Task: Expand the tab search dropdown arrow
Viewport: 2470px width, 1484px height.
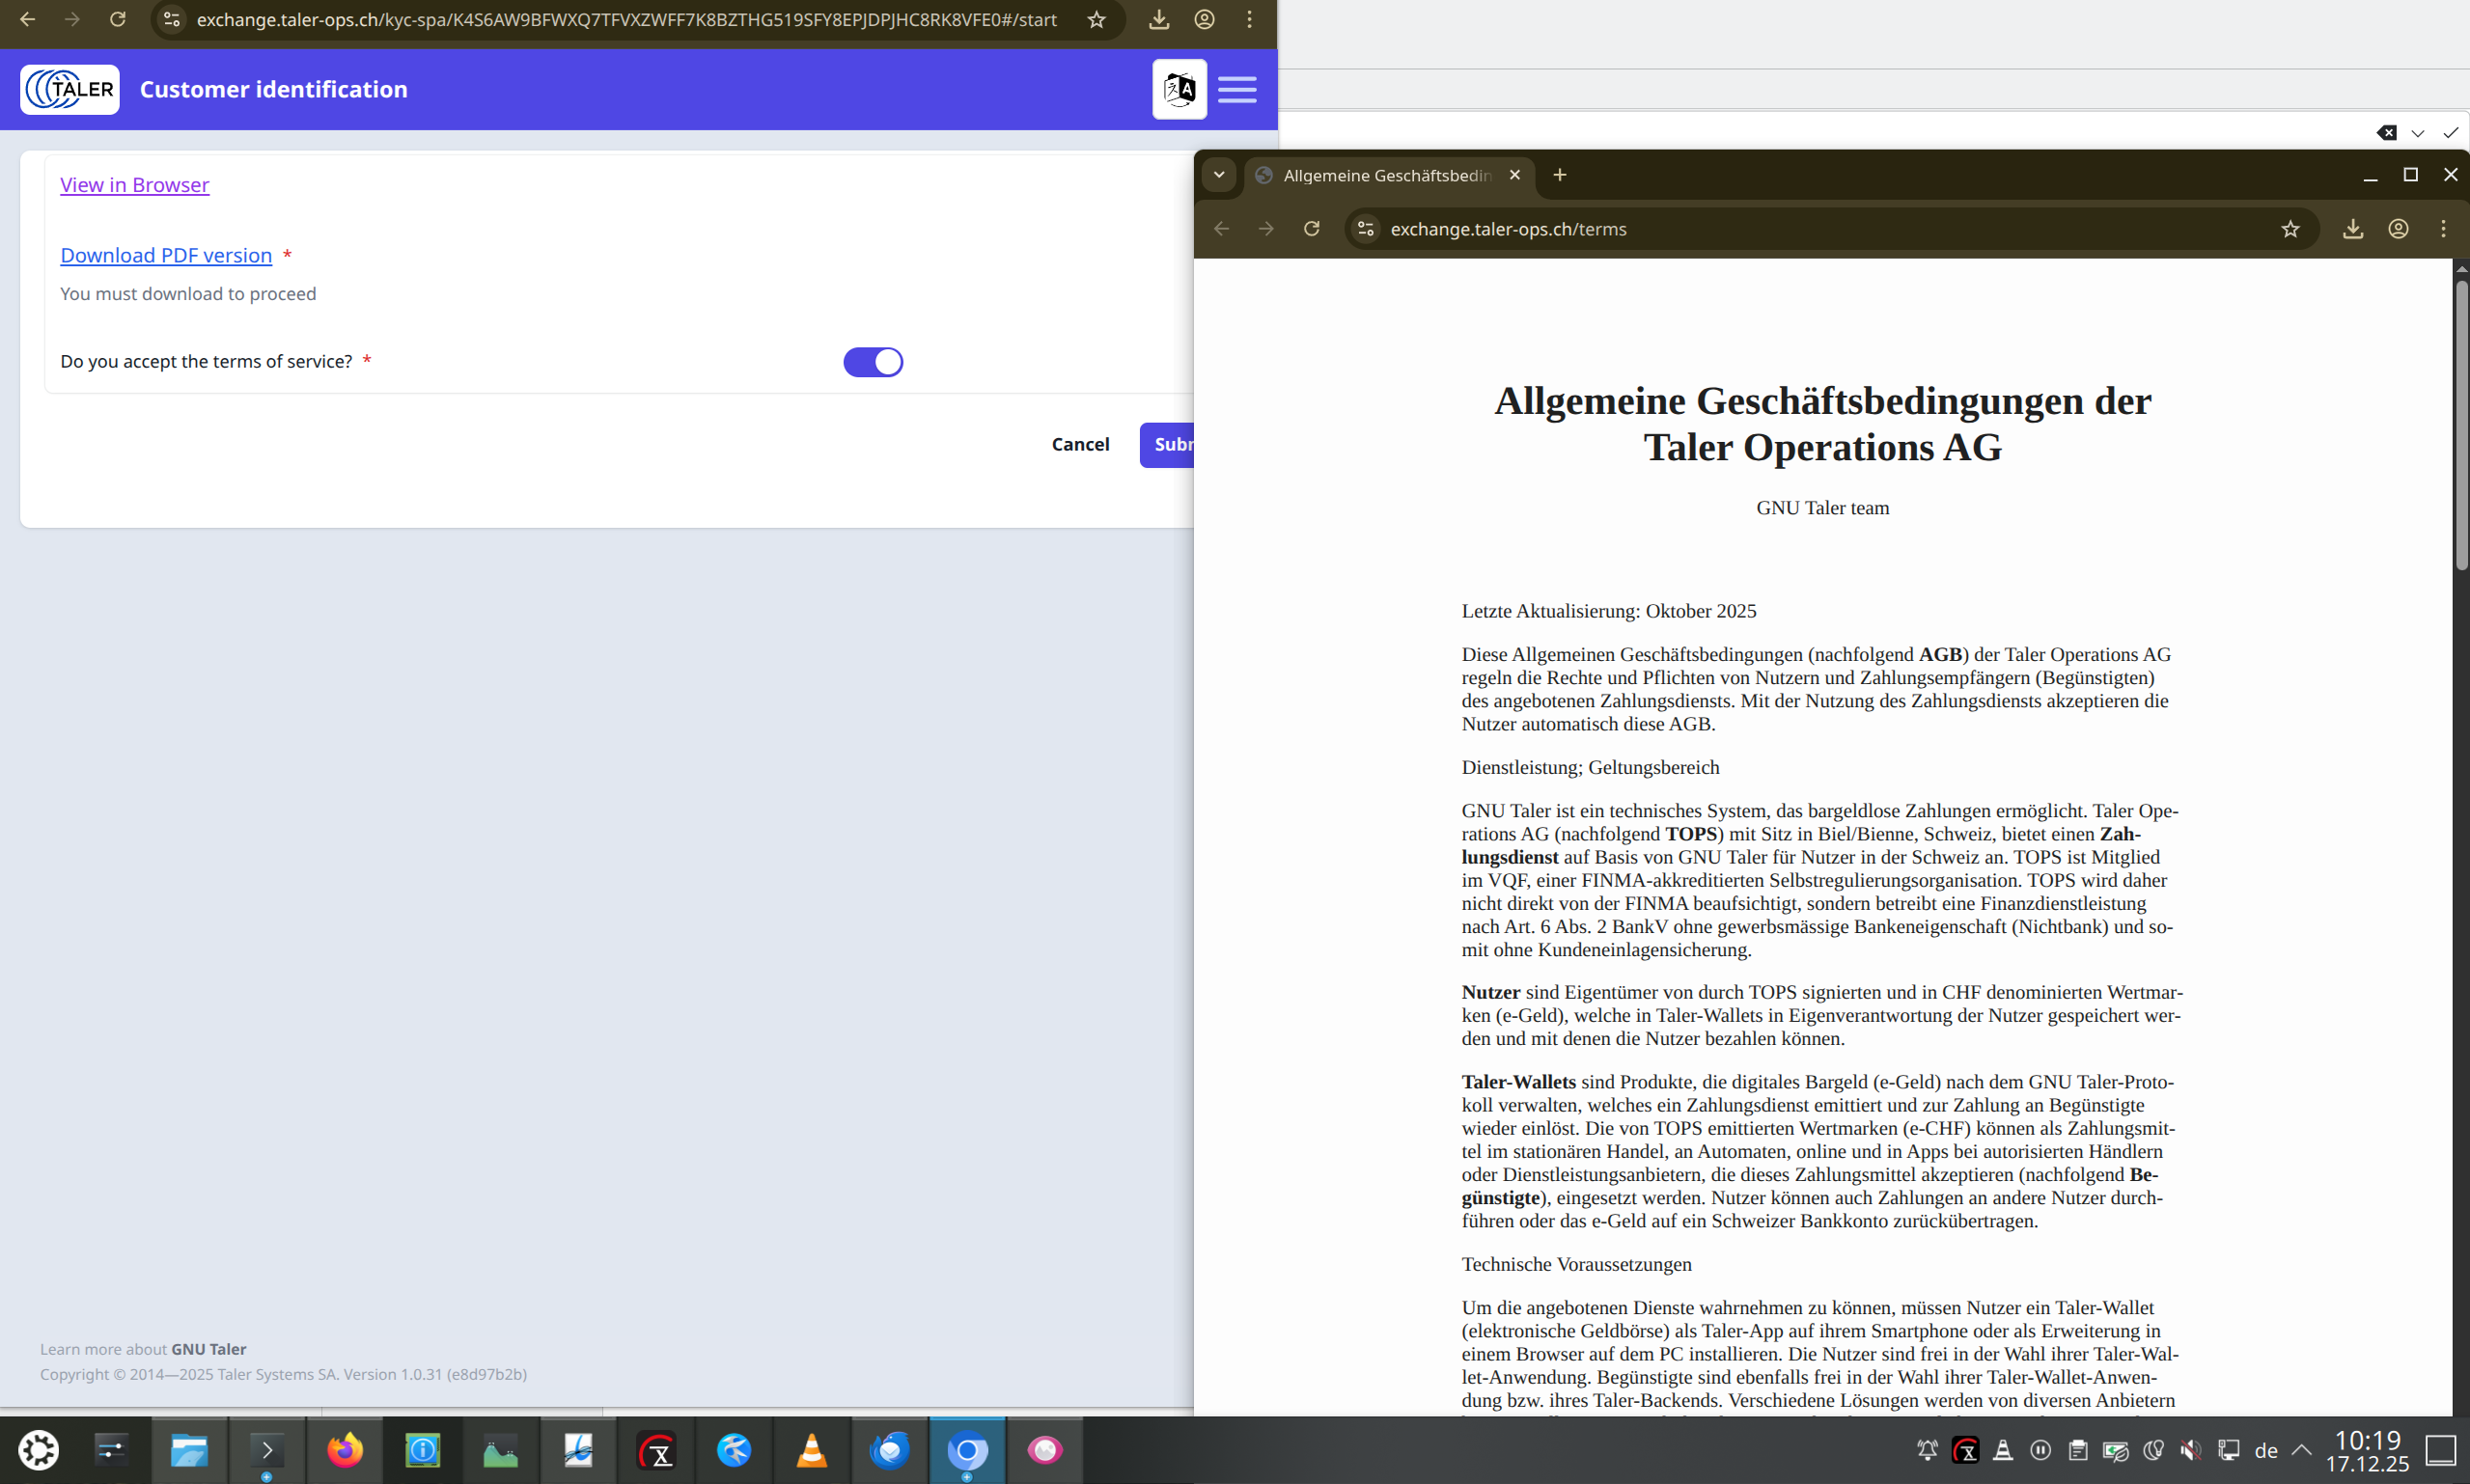Action: click(1218, 175)
